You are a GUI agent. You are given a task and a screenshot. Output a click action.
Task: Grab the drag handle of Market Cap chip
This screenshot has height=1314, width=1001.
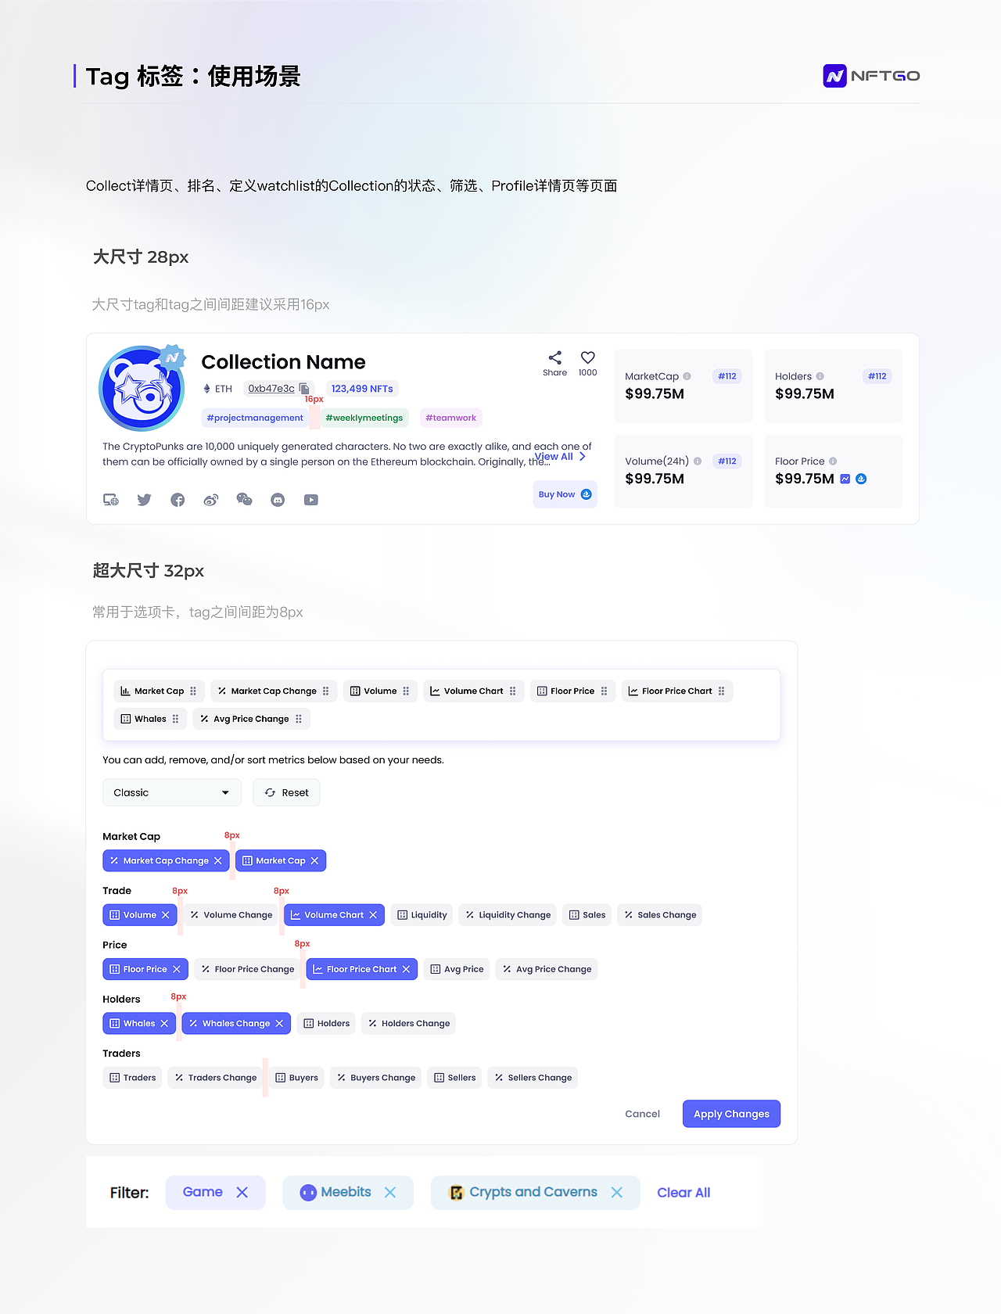pos(193,691)
